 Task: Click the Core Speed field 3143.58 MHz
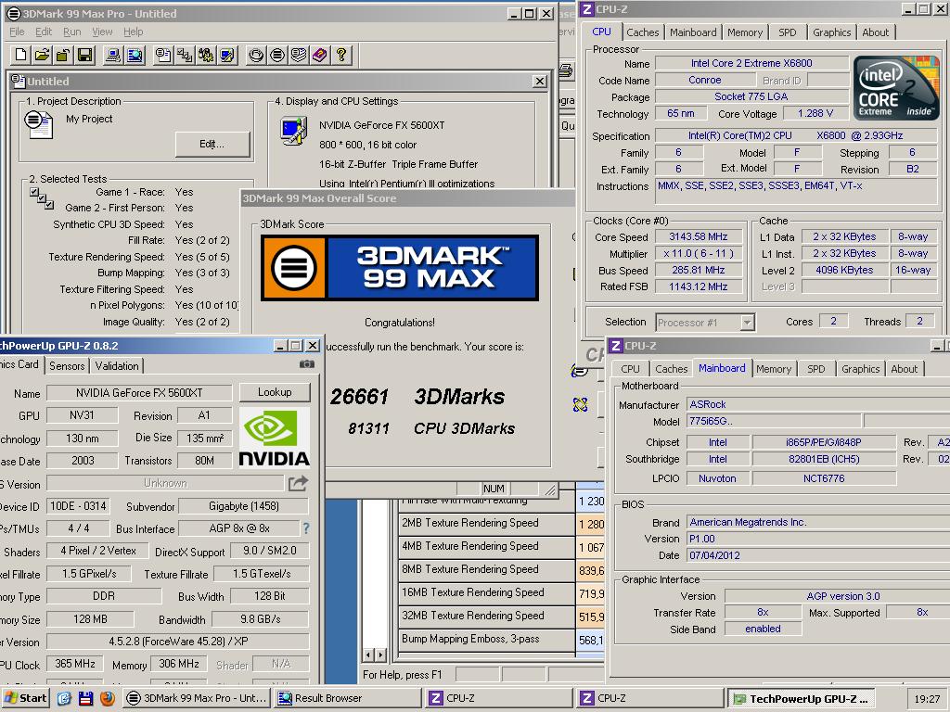(698, 236)
